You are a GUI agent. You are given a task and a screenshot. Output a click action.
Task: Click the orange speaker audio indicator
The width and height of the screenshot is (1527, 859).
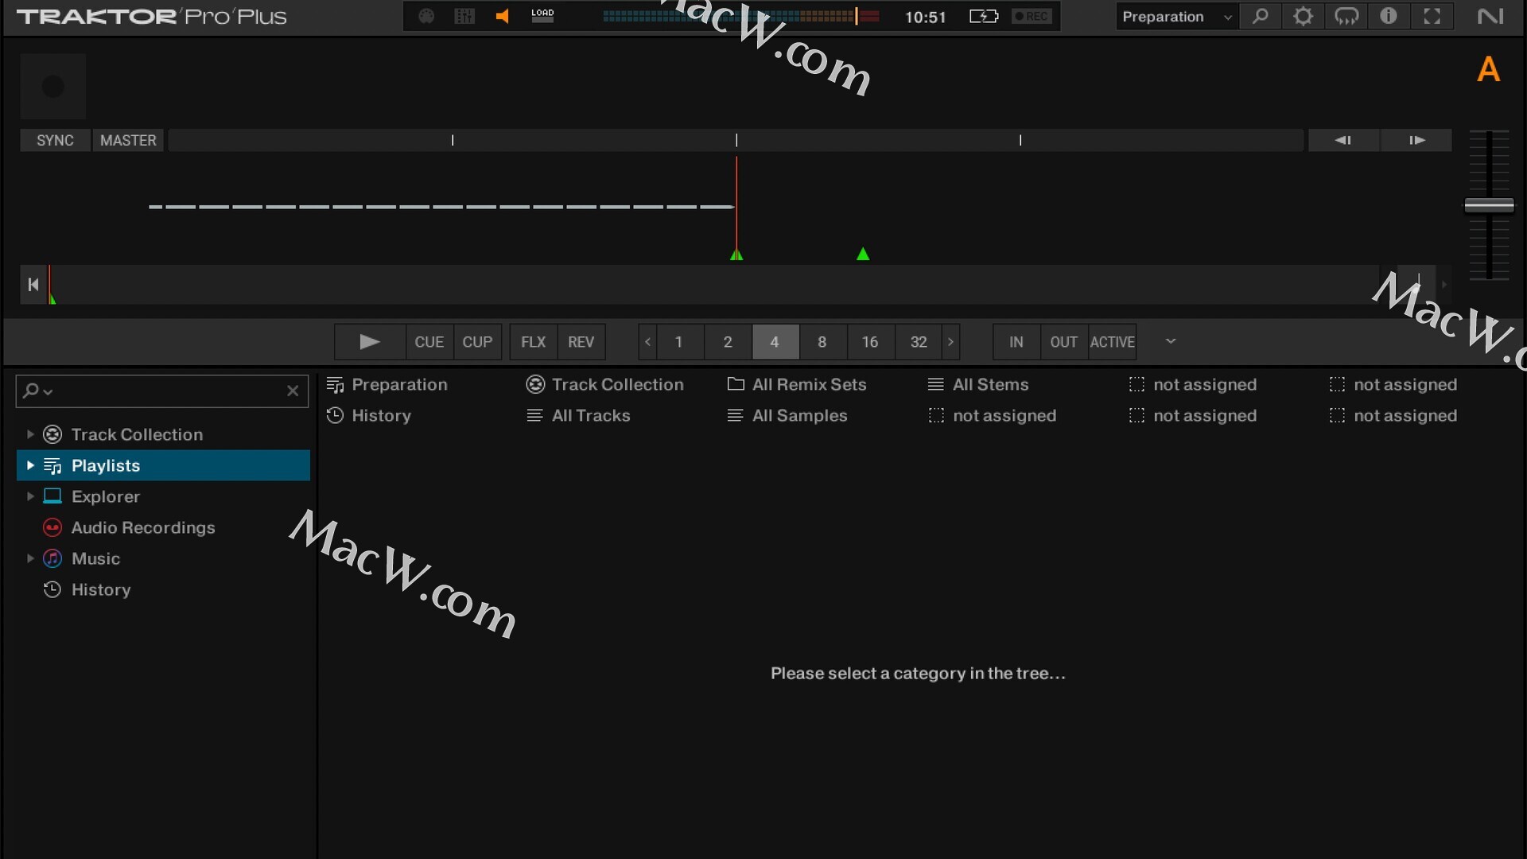point(502,16)
